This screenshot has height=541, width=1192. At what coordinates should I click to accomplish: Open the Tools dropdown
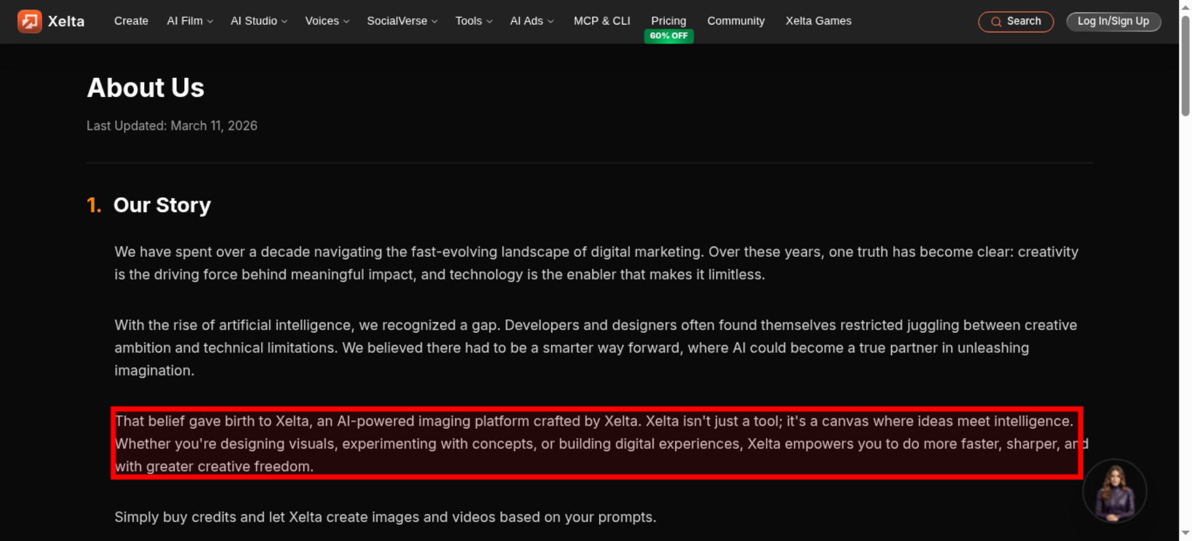coord(474,21)
